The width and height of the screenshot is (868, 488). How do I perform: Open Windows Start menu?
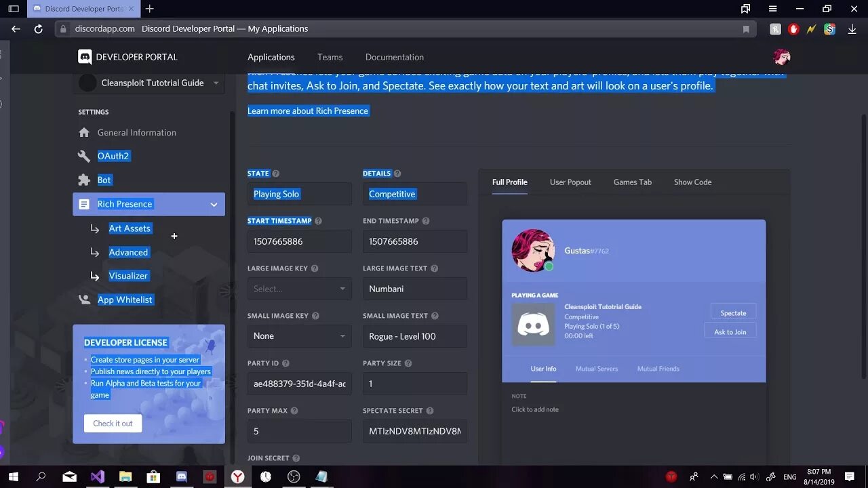click(x=13, y=476)
